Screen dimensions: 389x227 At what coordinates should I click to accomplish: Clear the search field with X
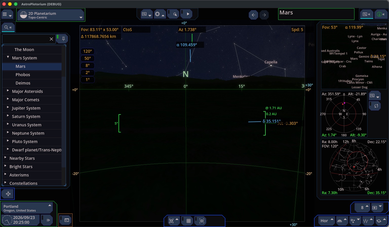[51, 39]
